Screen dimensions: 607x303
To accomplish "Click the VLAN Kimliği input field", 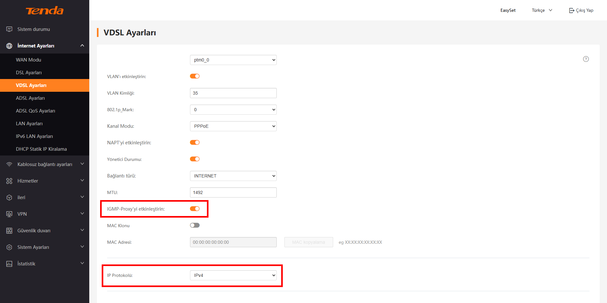I will tap(233, 93).
